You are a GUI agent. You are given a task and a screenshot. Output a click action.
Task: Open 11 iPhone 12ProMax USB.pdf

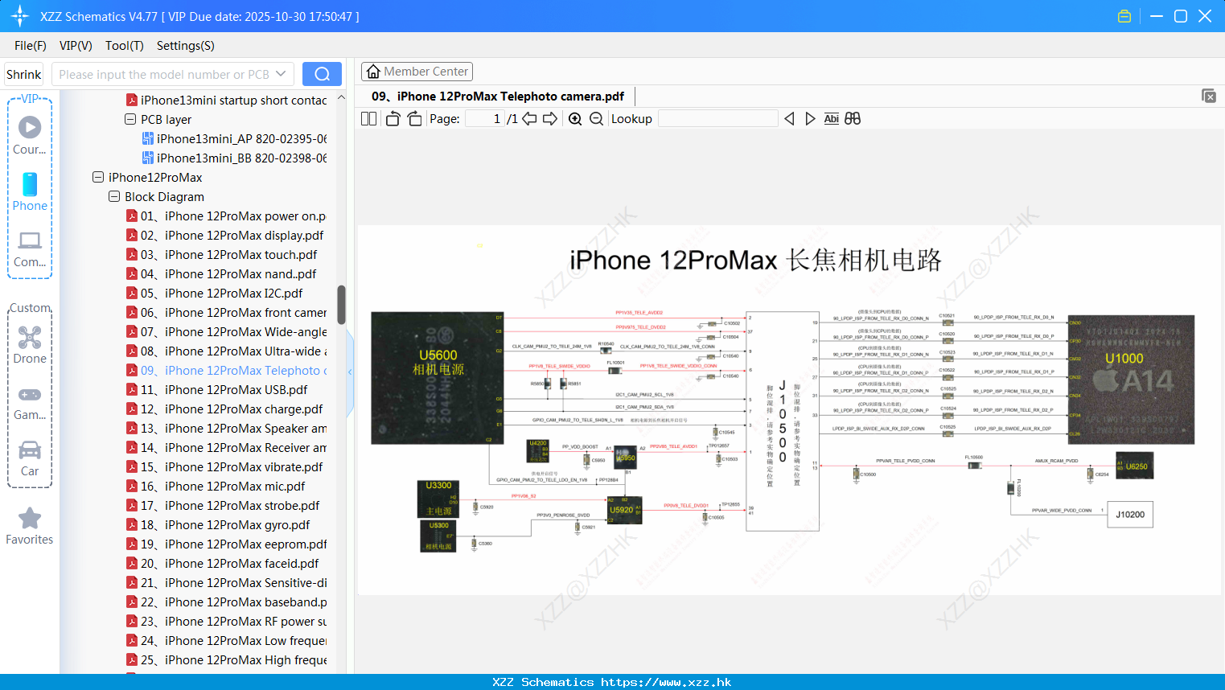click(216, 389)
